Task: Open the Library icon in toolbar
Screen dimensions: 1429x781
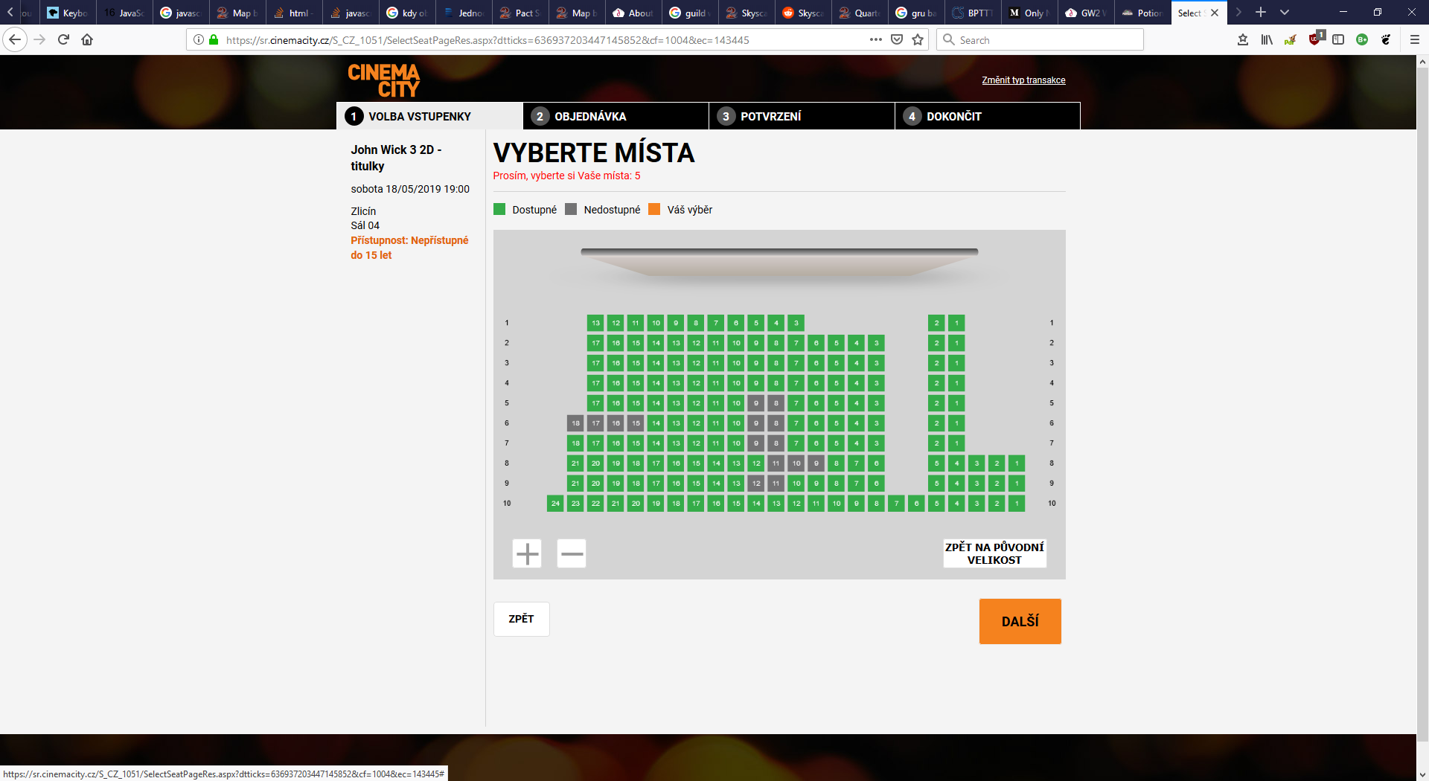Action: tap(1267, 39)
